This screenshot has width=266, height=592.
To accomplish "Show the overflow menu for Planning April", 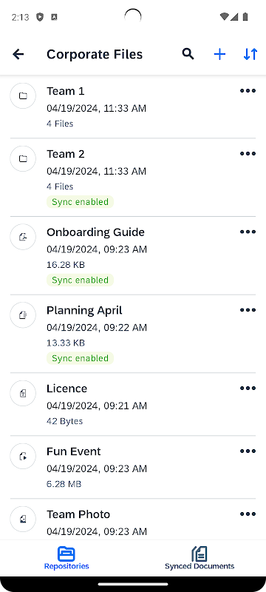I will point(248,310).
